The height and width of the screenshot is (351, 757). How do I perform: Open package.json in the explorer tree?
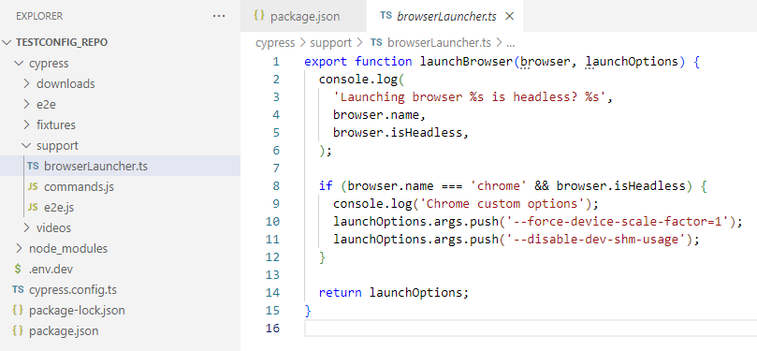120,331
